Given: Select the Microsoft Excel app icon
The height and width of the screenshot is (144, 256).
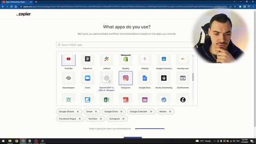Looking at the screenshot, I should click(x=107, y=100).
